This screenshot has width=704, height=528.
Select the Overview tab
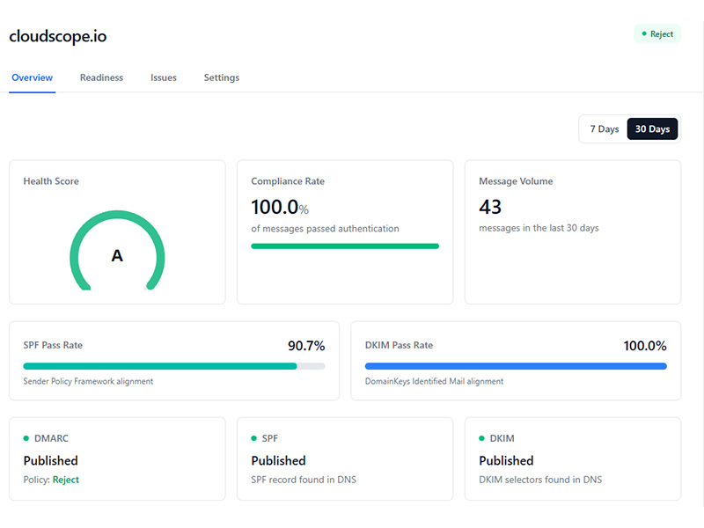(x=32, y=77)
